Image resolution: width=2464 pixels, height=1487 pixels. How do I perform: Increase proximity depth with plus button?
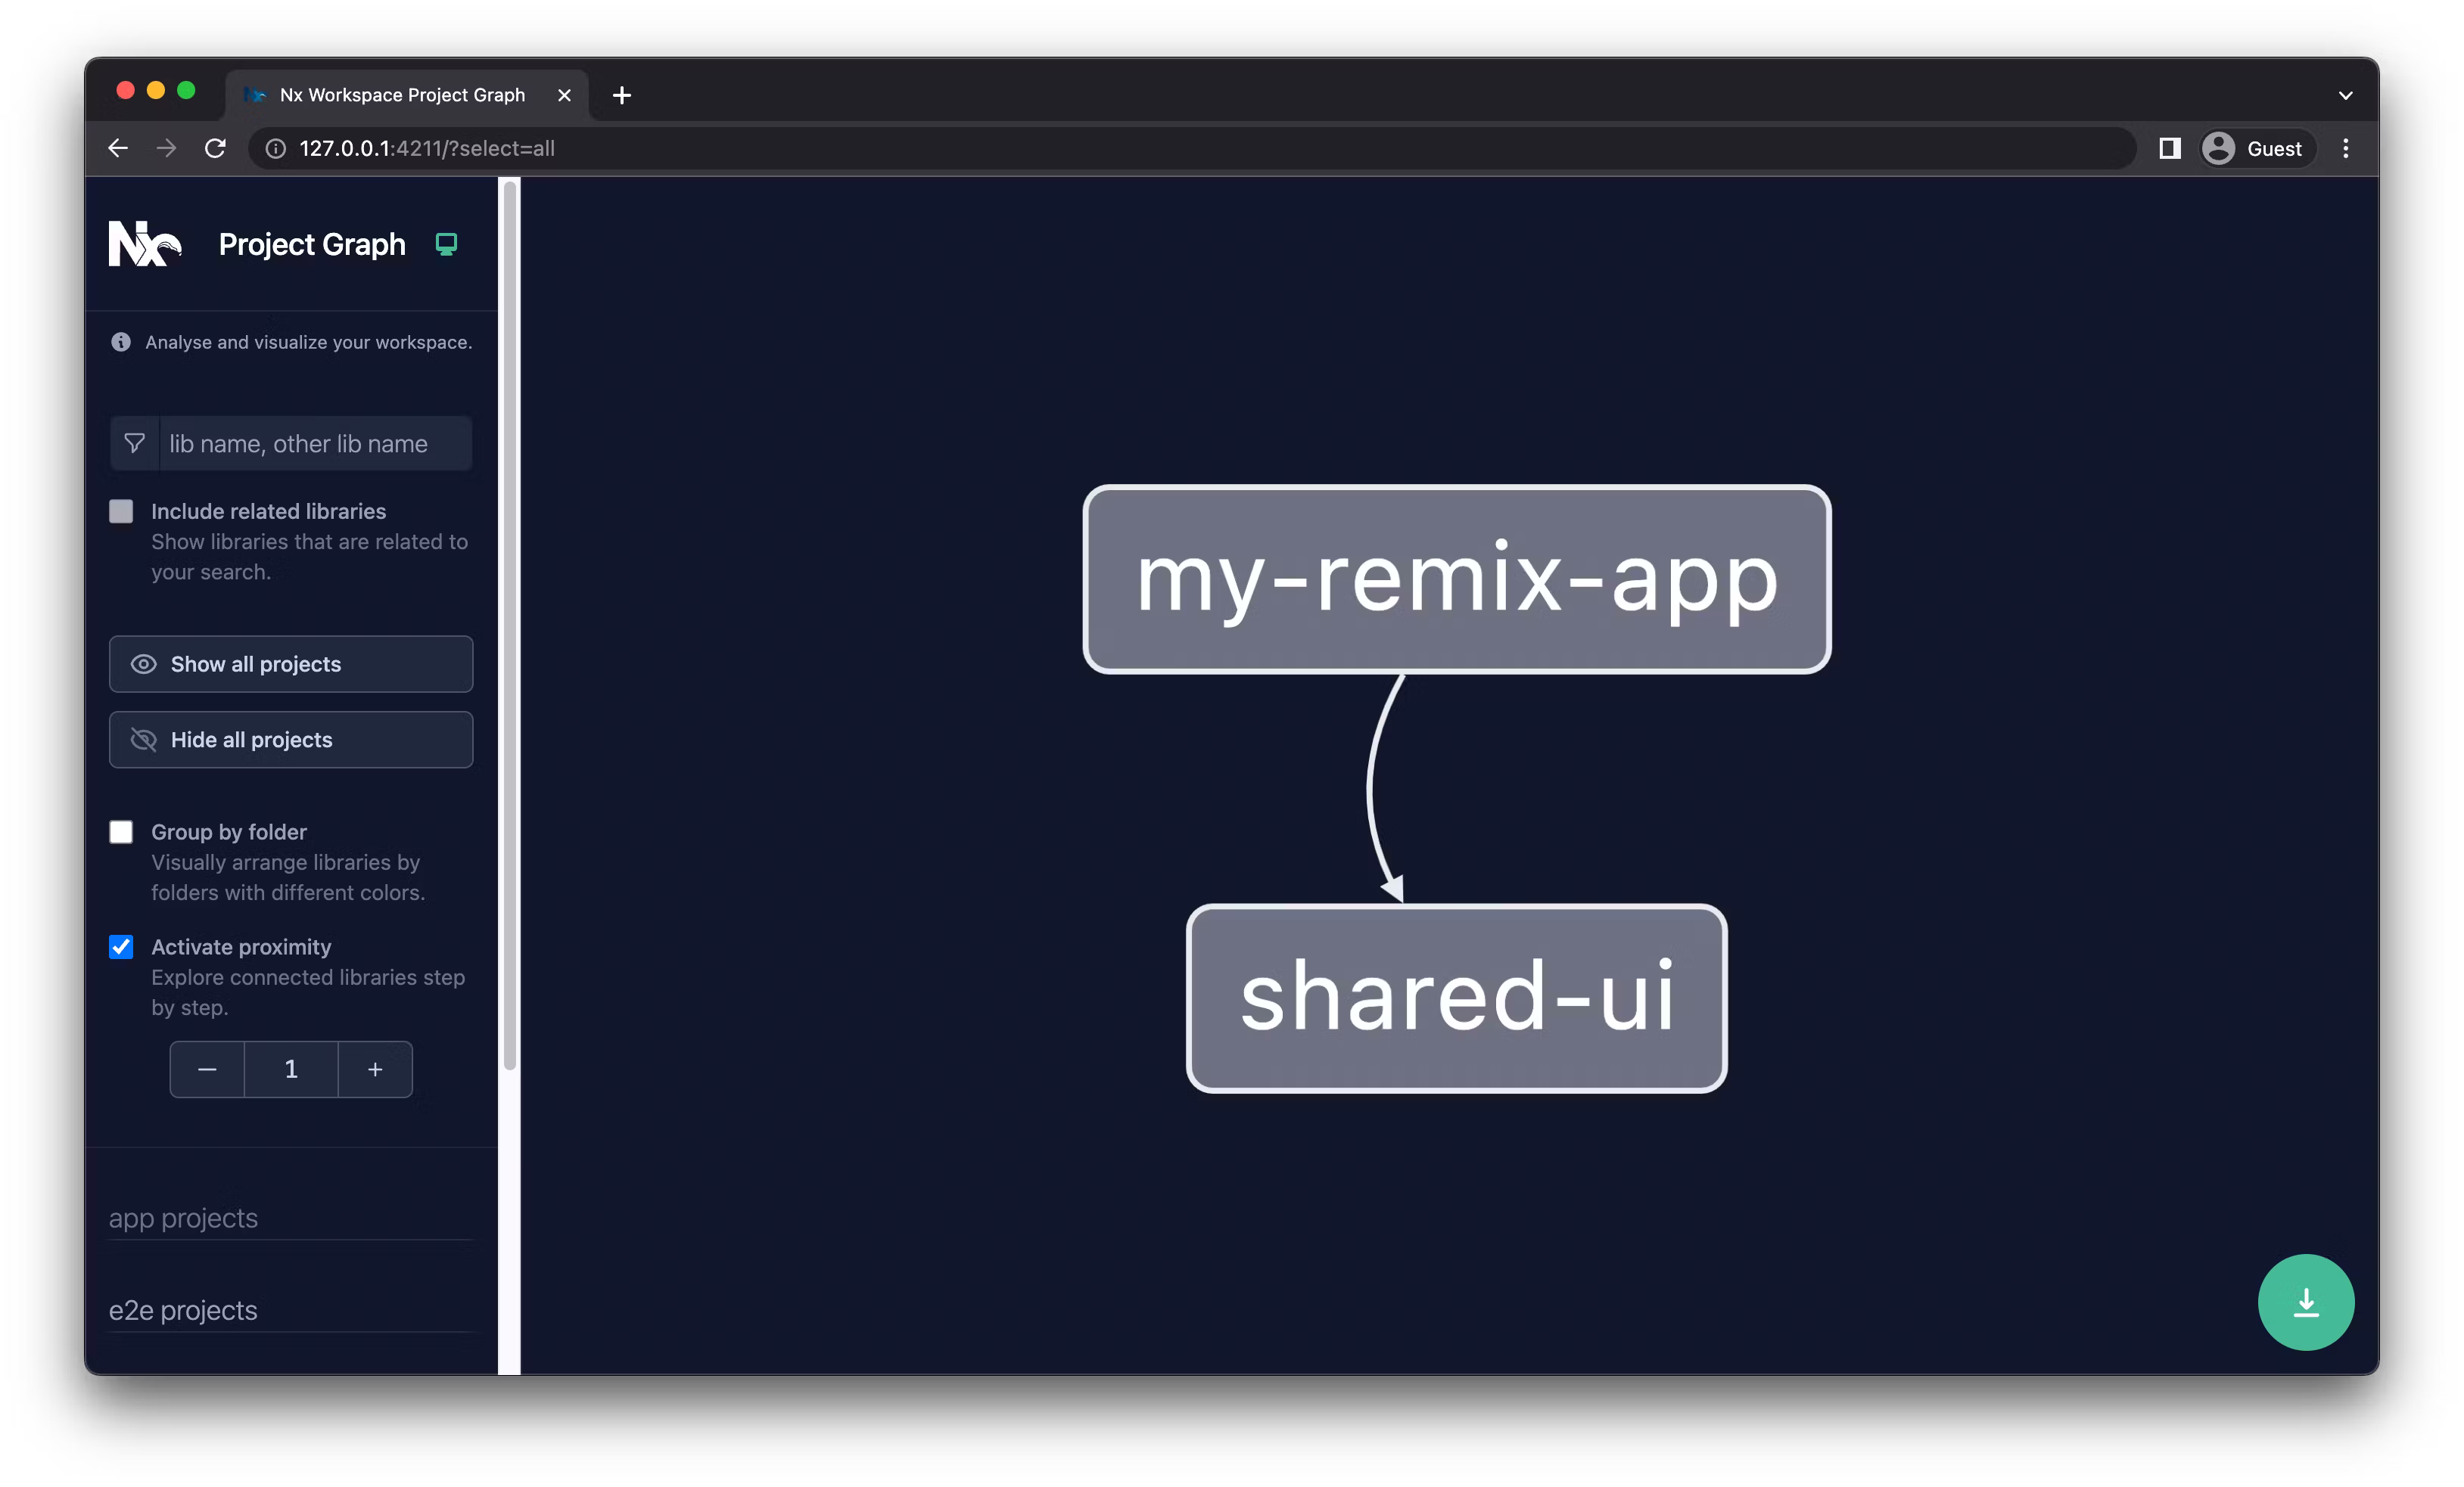[375, 1069]
